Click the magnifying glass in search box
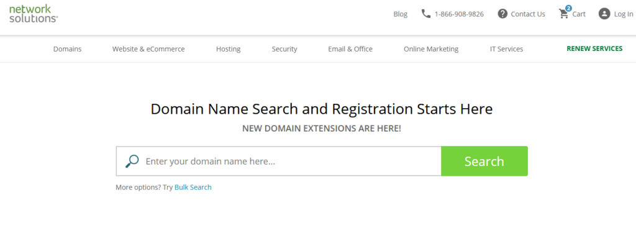 [x=132, y=161]
